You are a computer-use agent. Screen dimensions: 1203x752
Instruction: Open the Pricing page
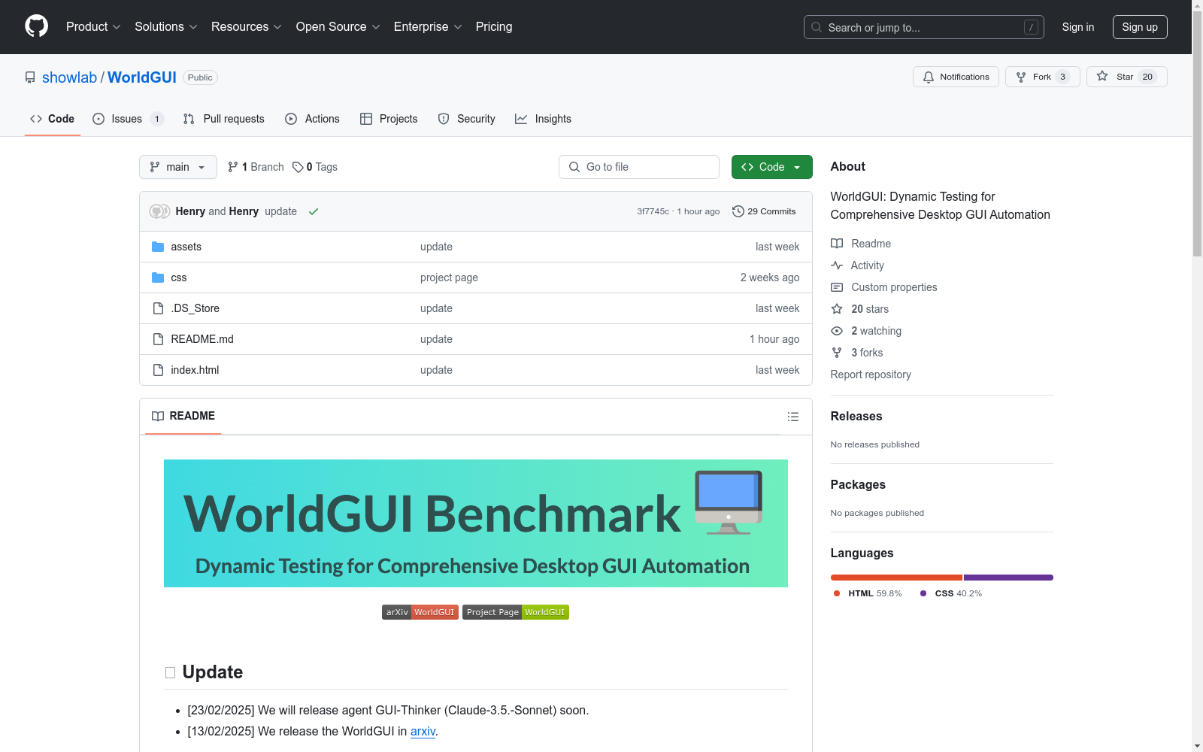click(494, 27)
